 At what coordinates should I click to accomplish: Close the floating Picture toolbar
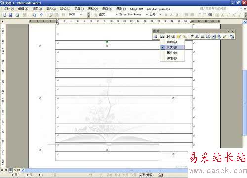point(233,31)
